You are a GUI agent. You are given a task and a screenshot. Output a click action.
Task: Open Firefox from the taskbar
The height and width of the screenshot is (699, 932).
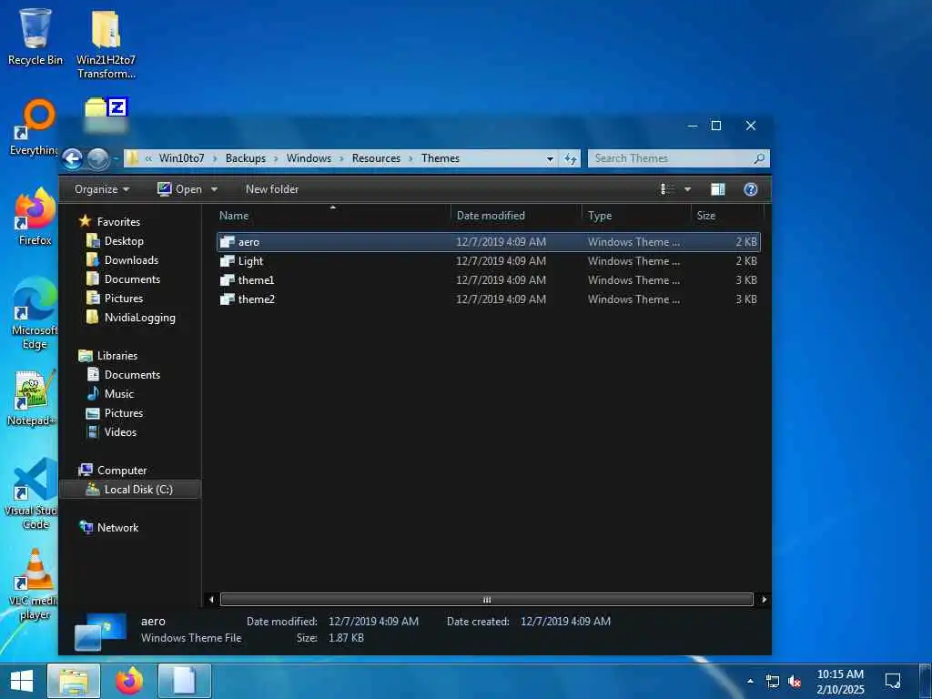tap(129, 681)
